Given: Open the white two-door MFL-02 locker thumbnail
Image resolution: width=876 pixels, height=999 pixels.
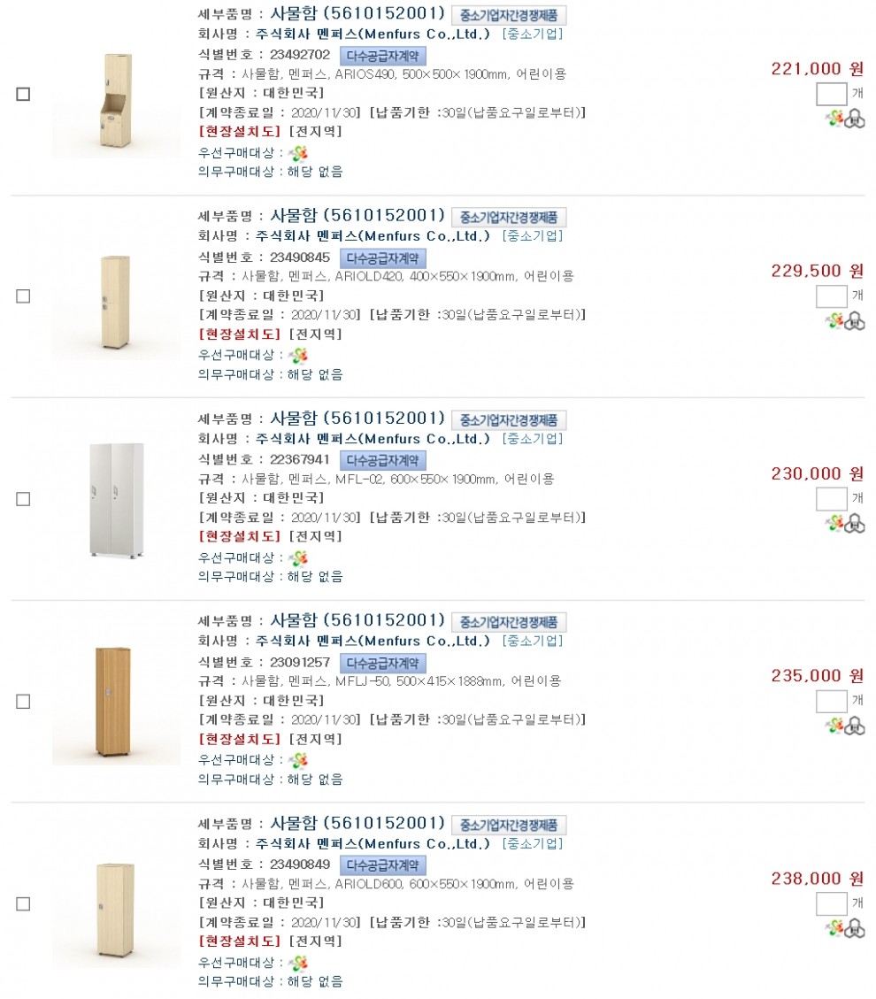Looking at the screenshot, I should [x=116, y=500].
